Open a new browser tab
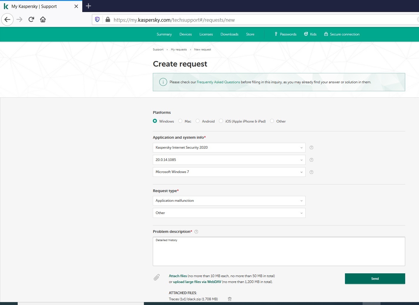 pyautogui.click(x=88, y=6)
